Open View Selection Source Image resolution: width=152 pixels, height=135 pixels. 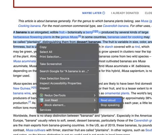(68, 78)
